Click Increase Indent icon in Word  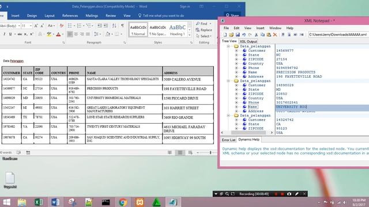[x=106, y=25]
